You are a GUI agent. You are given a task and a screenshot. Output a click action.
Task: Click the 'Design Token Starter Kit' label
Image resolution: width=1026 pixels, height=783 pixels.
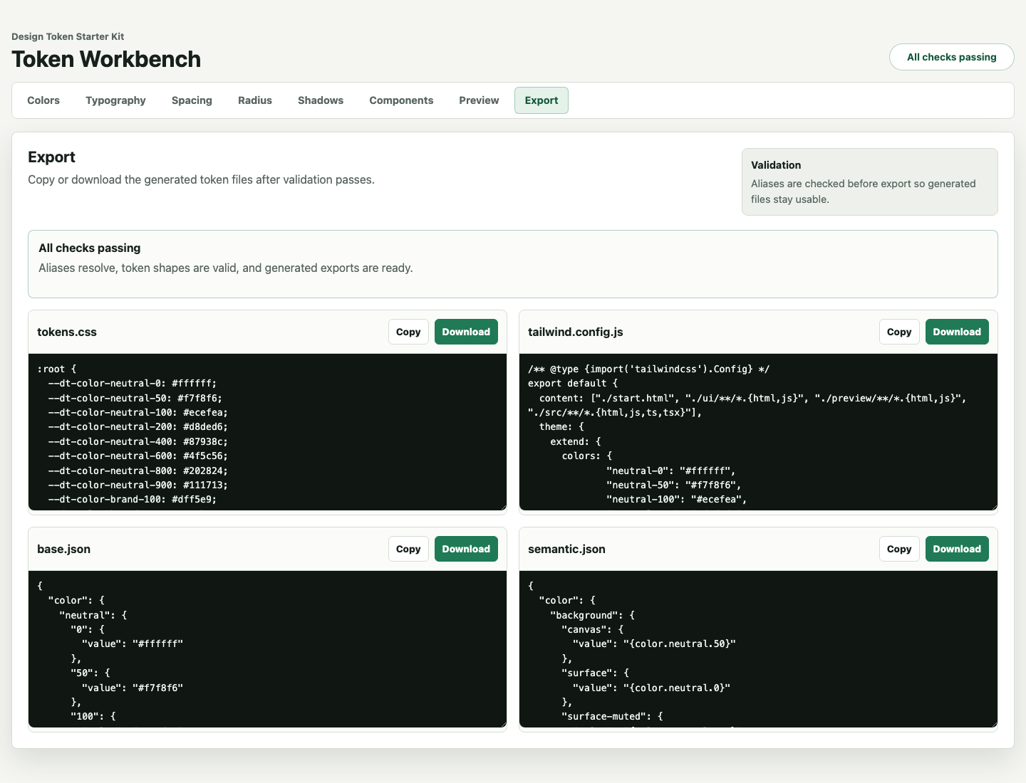coord(68,36)
